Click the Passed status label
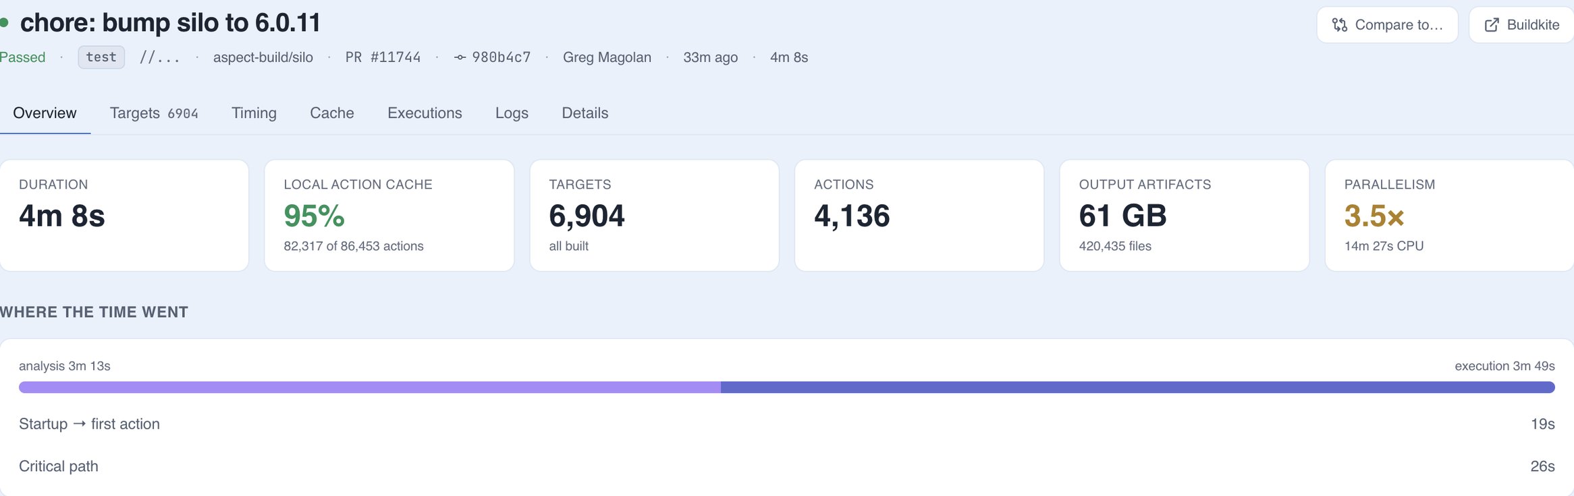 coord(23,57)
